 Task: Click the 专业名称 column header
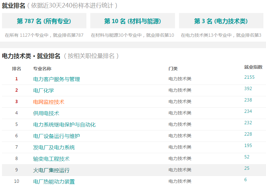[x=42, y=69]
